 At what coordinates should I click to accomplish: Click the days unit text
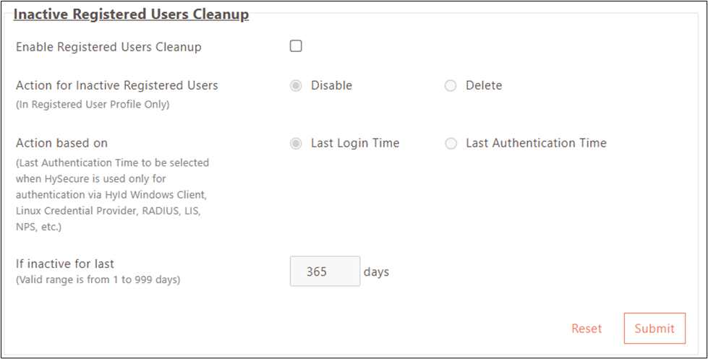click(376, 272)
